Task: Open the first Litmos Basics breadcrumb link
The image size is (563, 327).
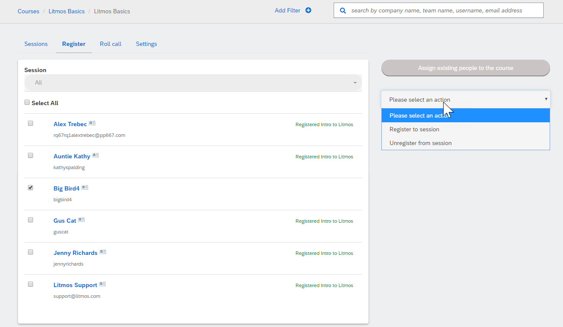Action: point(67,11)
